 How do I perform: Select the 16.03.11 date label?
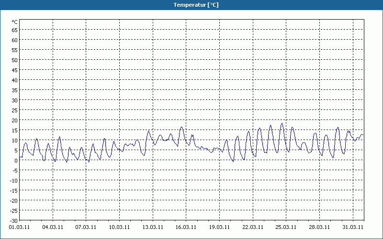click(186, 228)
